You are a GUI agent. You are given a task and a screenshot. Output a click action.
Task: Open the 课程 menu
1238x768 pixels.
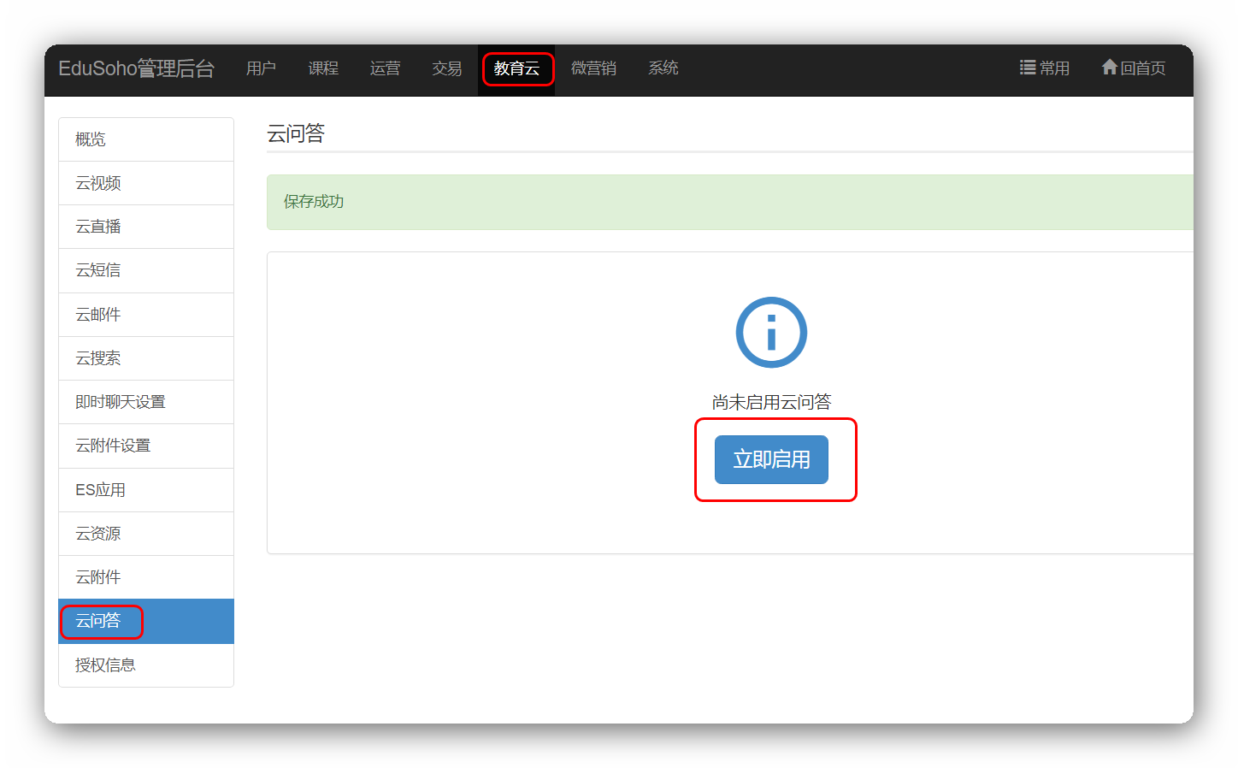[x=323, y=68]
